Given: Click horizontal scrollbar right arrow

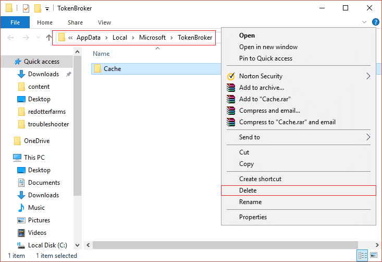Looking at the screenshot, I should 377,245.
